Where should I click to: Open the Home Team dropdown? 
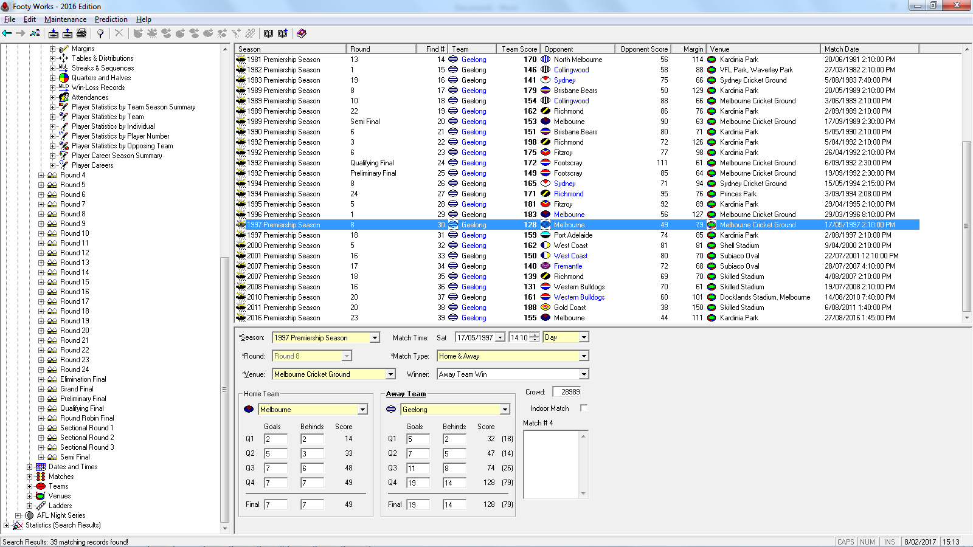click(362, 410)
